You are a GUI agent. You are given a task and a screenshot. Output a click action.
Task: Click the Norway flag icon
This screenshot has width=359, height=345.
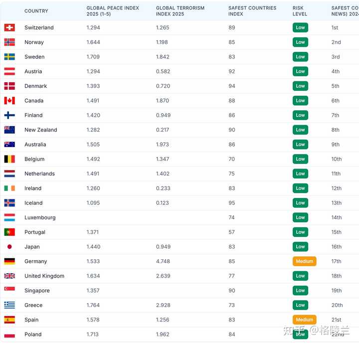pyautogui.click(x=9, y=42)
